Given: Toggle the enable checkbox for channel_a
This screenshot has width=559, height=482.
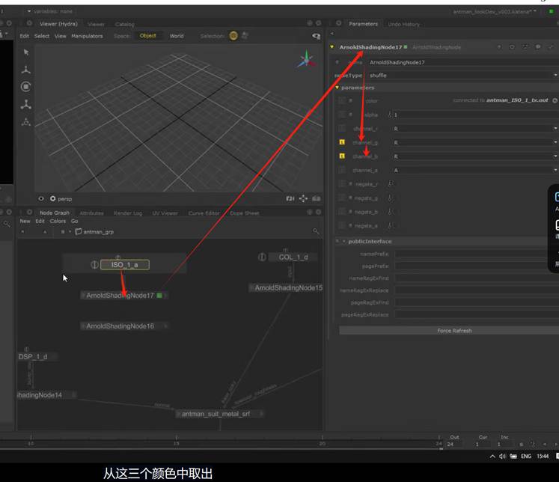Looking at the screenshot, I should point(342,171).
